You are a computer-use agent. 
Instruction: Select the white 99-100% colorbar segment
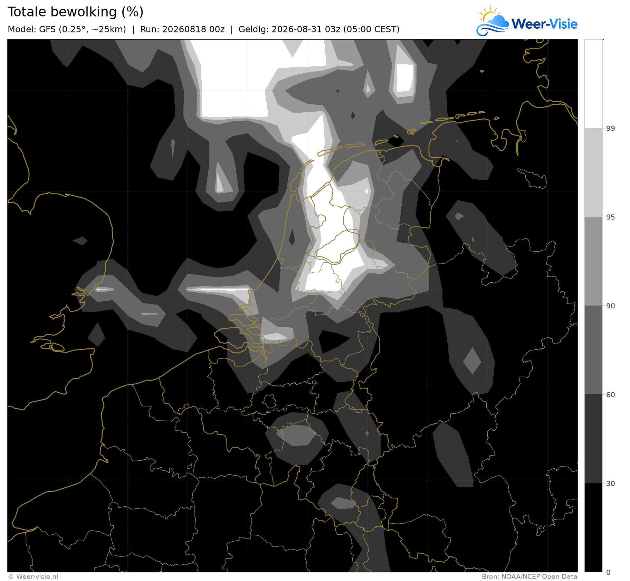click(593, 84)
